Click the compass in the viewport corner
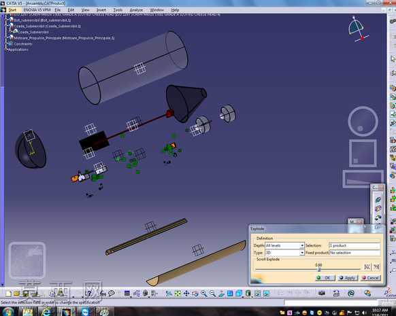Screen dimensions: 396x316 point(357,29)
